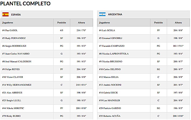The width and height of the screenshot is (191, 120).
Task: Open player #5 Rudy FERNANDEZ
Action: [x=14, y=38]
